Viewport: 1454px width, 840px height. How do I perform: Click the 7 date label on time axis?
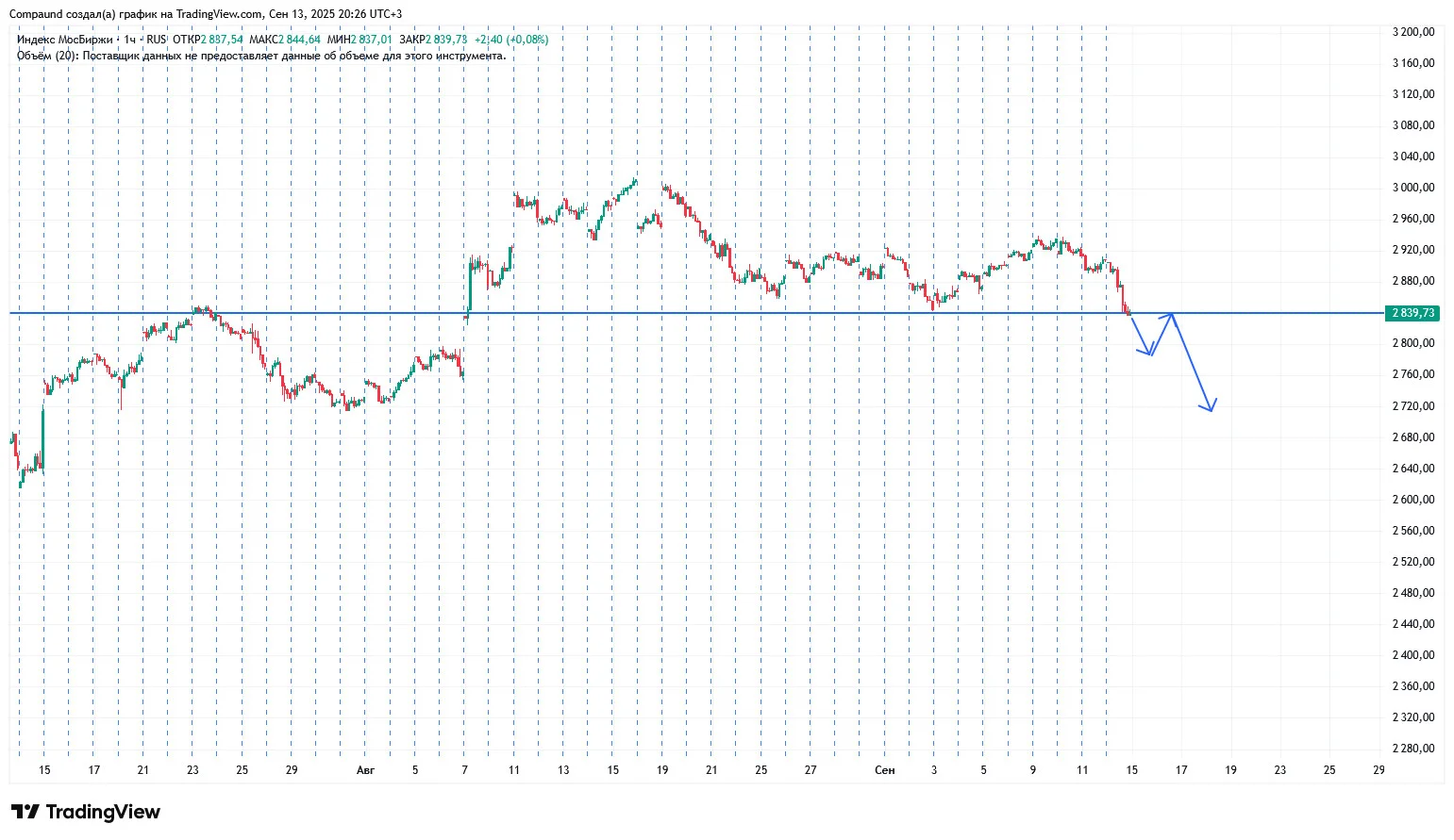tap(464, 770)
